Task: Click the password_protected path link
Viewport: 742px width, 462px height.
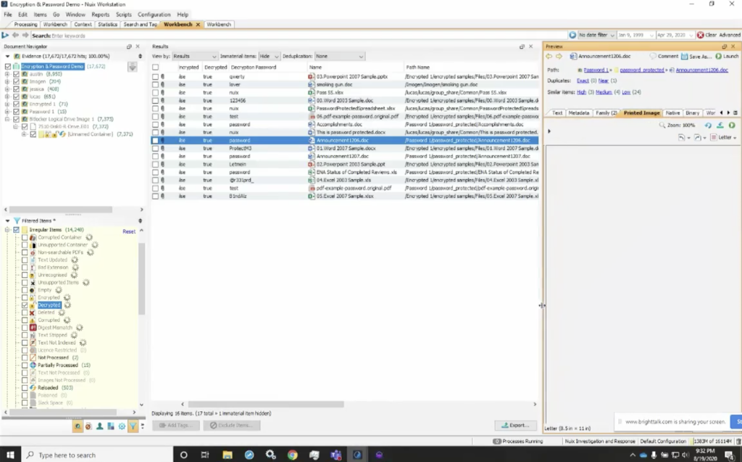Action: click(x=642, y=70)
